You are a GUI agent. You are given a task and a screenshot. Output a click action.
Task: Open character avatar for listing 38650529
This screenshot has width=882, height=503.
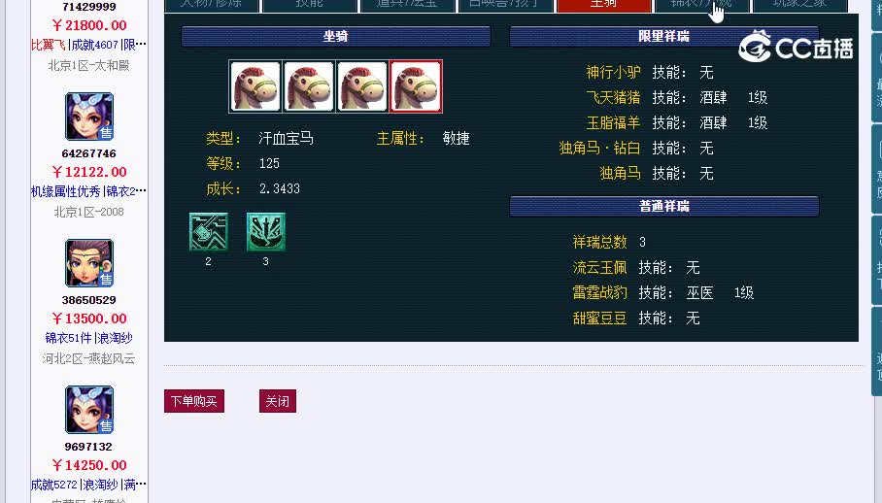point(88,263)
